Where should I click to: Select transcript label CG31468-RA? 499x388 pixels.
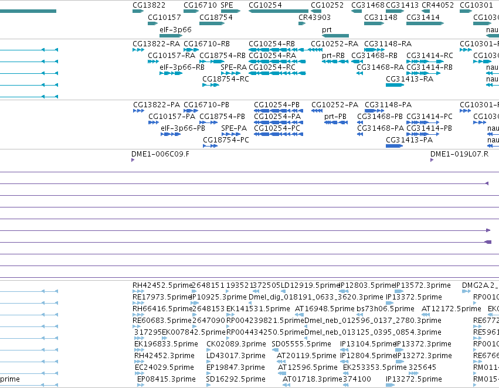(x=380, y=67)
